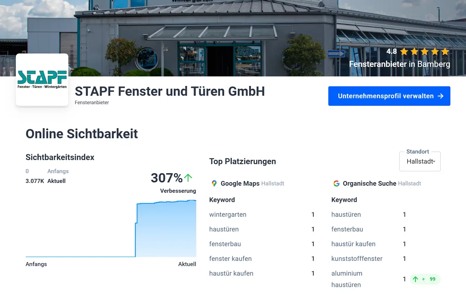Click STAPF Fenster und Türen GmbH title

[170, 91]
